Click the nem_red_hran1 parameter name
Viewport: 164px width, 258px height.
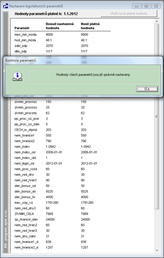coord(25,180)
